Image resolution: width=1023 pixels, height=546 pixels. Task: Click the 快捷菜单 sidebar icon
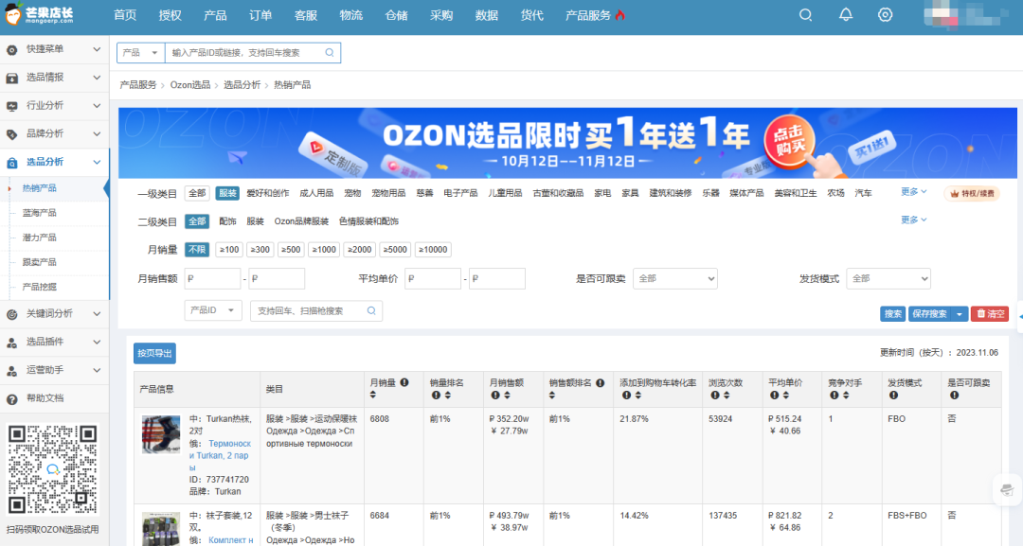[11, 49]
